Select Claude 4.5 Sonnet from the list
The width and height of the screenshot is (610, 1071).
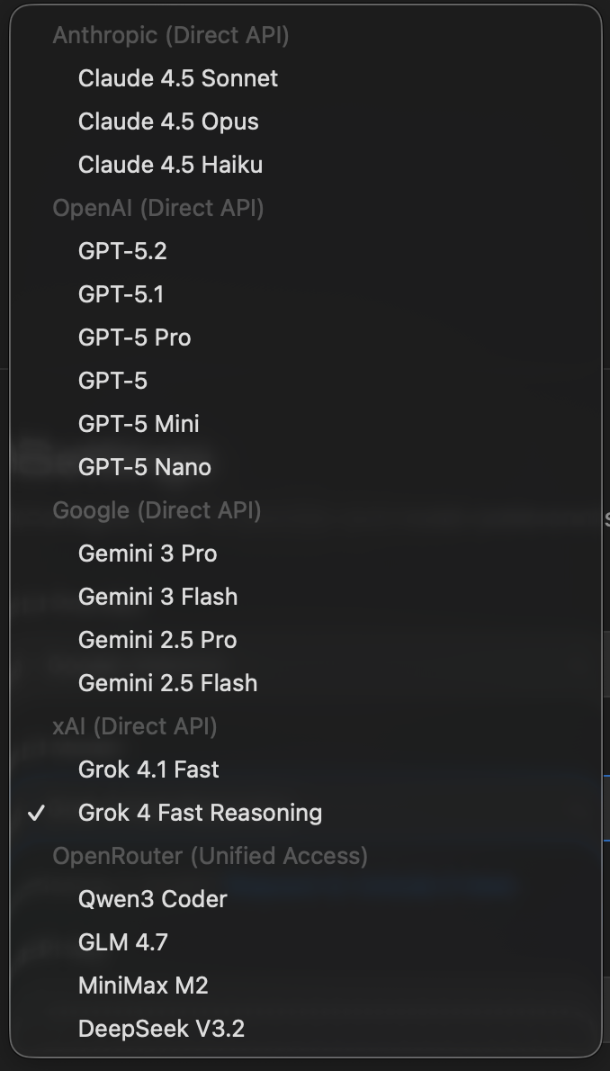tap(178, 78)
